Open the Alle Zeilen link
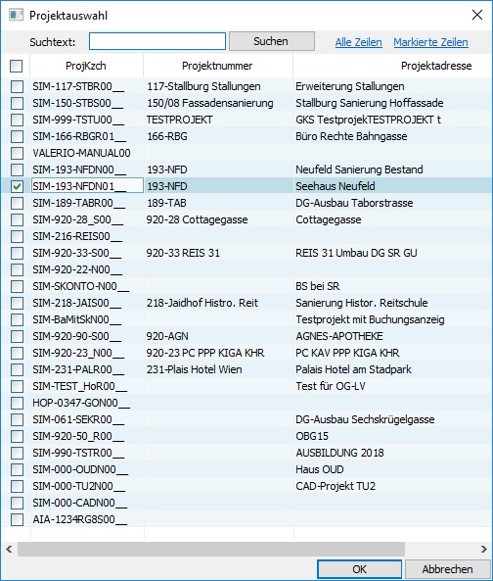The image size is (493, 581). 358,42
